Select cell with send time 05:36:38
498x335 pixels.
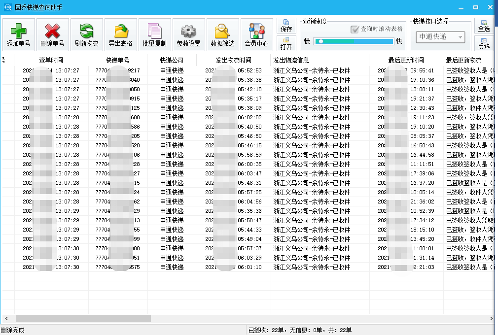[233, 80]
